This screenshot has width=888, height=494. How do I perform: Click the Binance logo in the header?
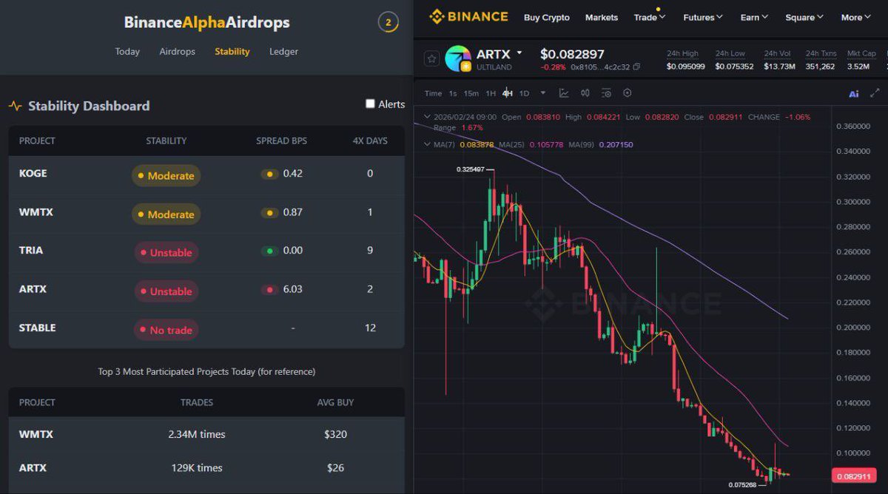[x=468, y=16]
